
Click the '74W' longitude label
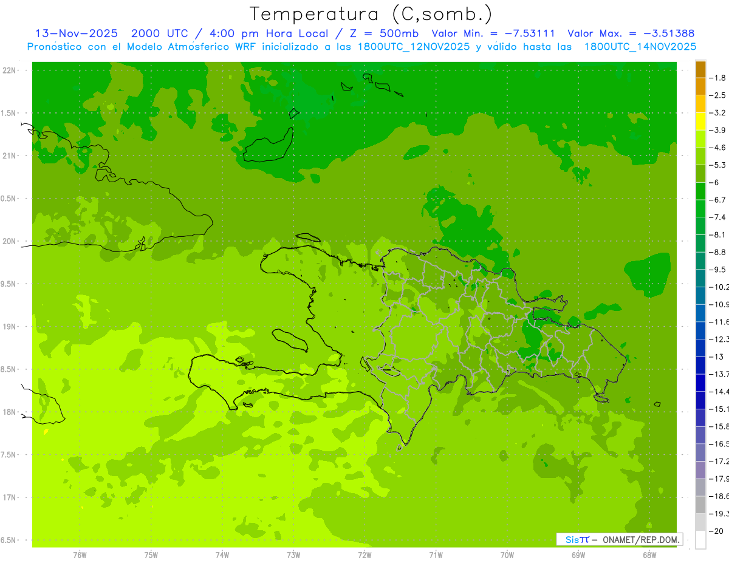[222, 555]
